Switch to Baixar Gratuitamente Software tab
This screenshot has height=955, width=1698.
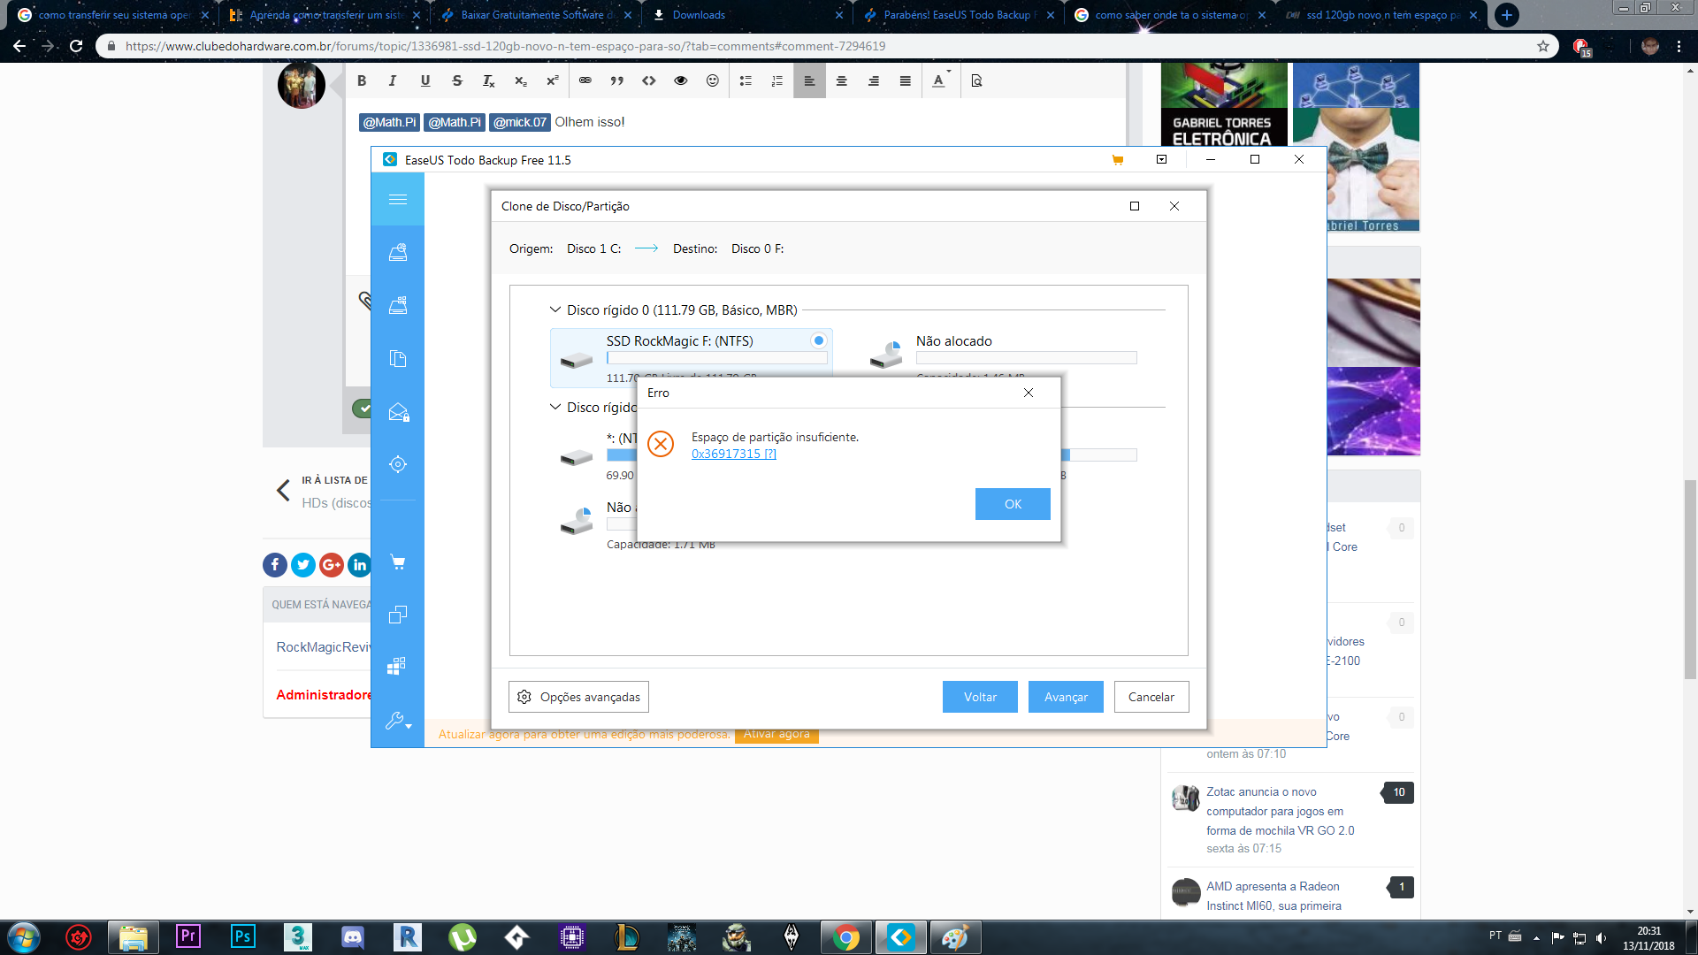(537, 15)
